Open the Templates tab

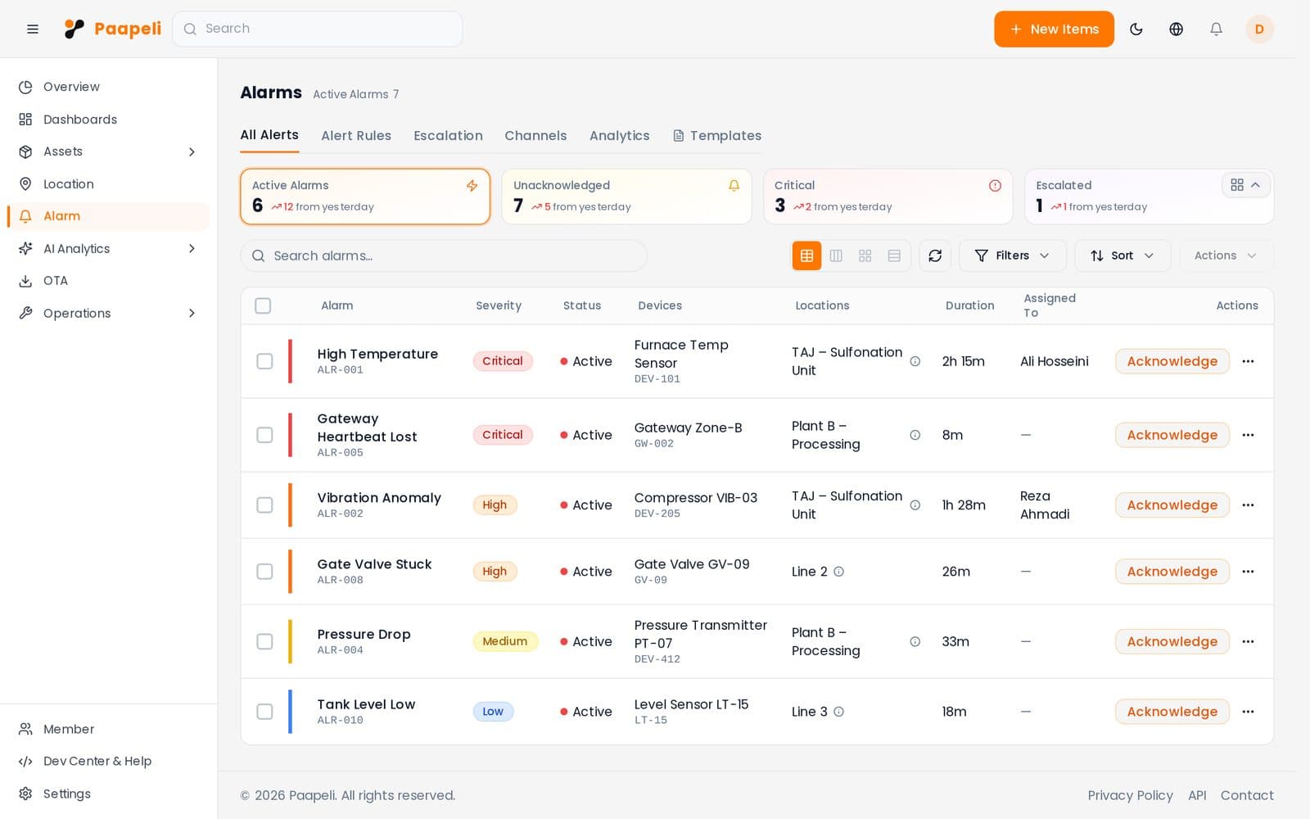tap(717, 136)
